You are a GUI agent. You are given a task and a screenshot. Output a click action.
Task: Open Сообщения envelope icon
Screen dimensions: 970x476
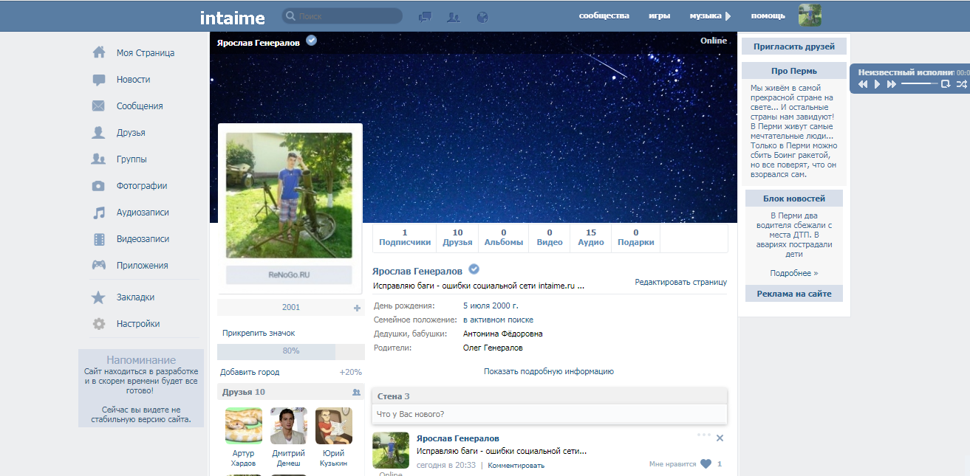coord(98,106)
